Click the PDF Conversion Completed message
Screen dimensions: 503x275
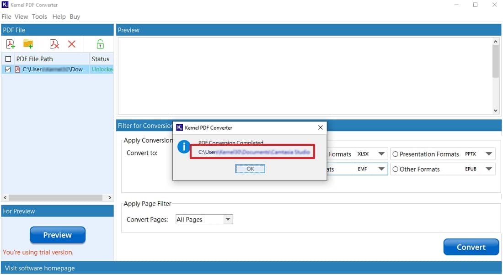point(230,143)
